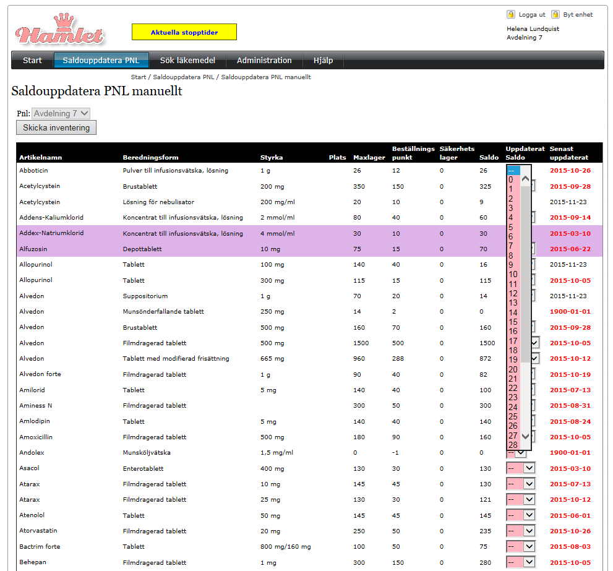Click the dropdown list scrollbar thumb
613x571 pixels.
525,274
